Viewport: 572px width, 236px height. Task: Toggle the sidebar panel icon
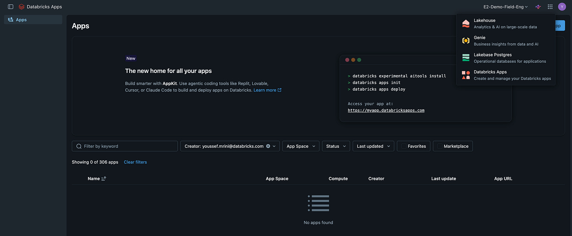pyautogui.click(x=11, y=7)
